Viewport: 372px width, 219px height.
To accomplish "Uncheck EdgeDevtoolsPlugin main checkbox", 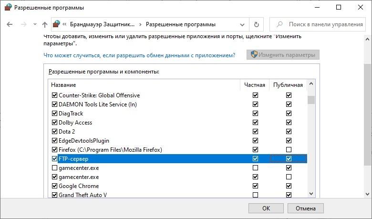I will tap(54, 140).
